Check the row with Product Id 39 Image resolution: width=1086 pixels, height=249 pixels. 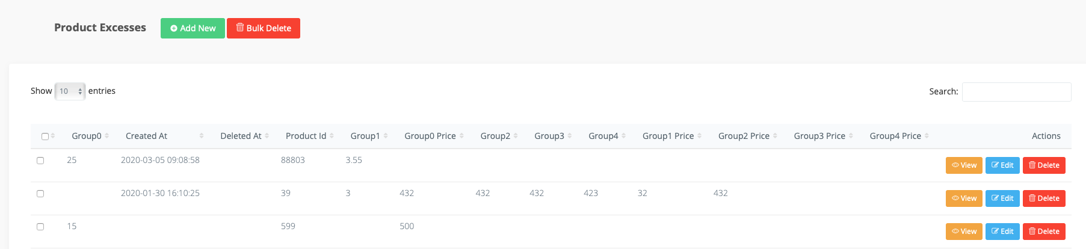point(40,194)
